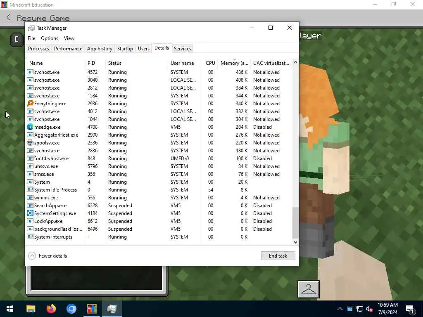Go back using Minecraft's back arrow
Image resolution: width=423 pixels, height=317 pixels.
pos(8,18)
